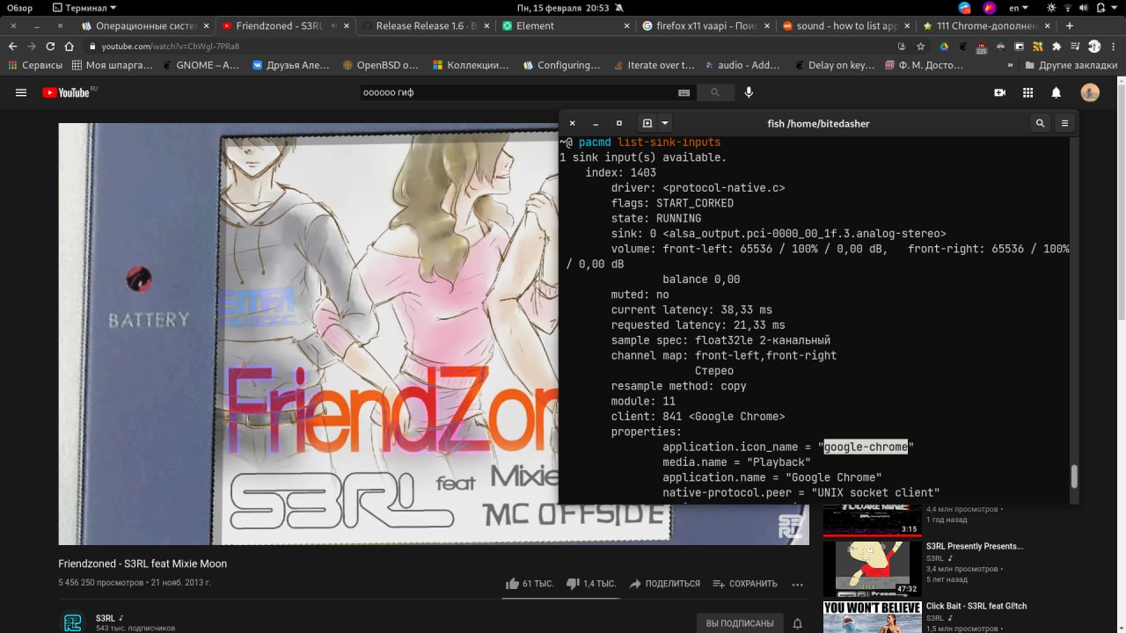Open the terminal search magnifier button

1040,124
